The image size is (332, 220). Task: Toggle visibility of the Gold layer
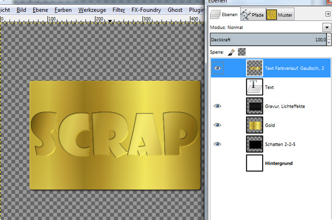218,125
